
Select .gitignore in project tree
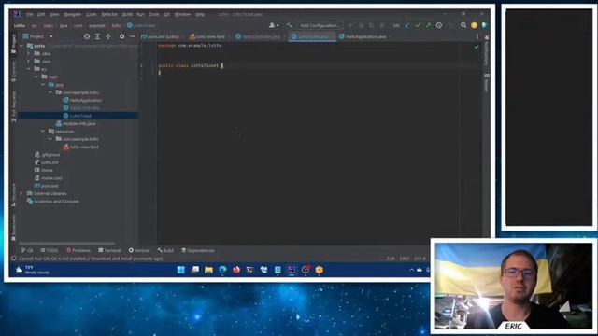[x=48, y=155]
